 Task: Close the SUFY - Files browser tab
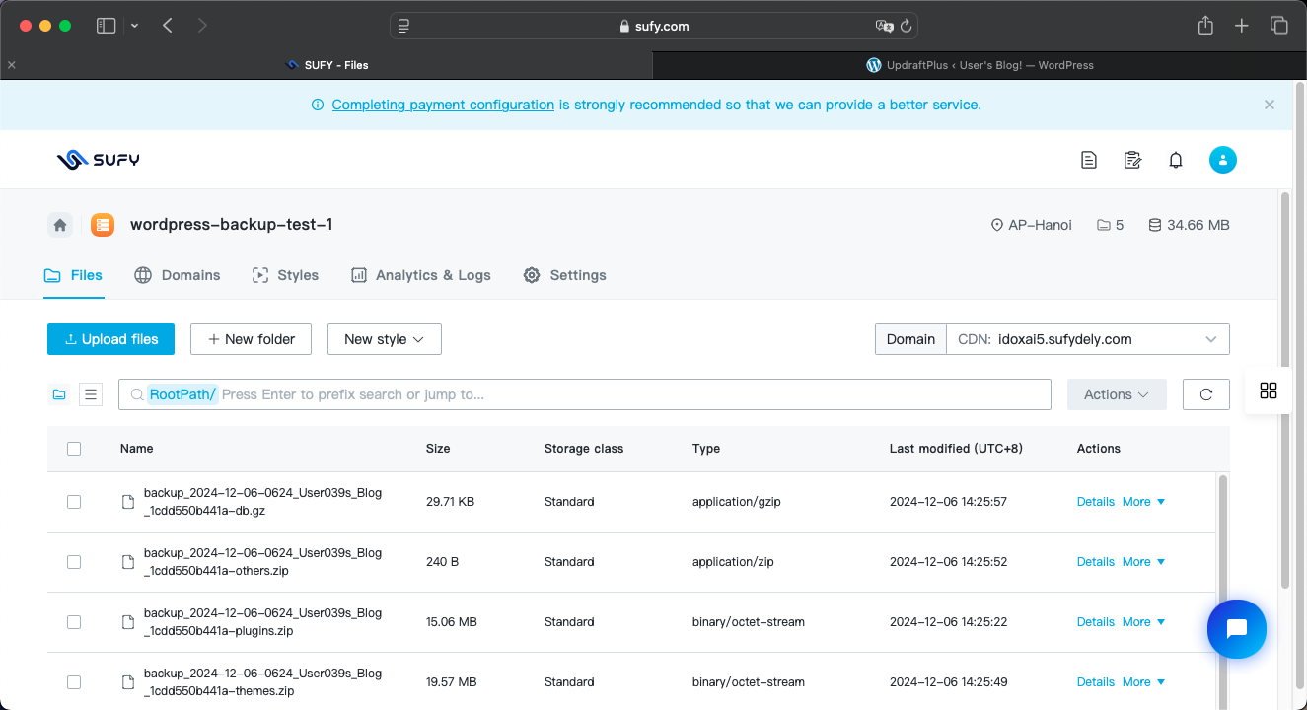click(x=12, y=65)
